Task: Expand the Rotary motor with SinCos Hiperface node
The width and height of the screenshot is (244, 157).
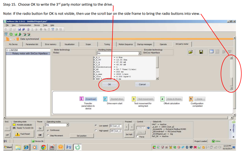Action: coord(10,53)
